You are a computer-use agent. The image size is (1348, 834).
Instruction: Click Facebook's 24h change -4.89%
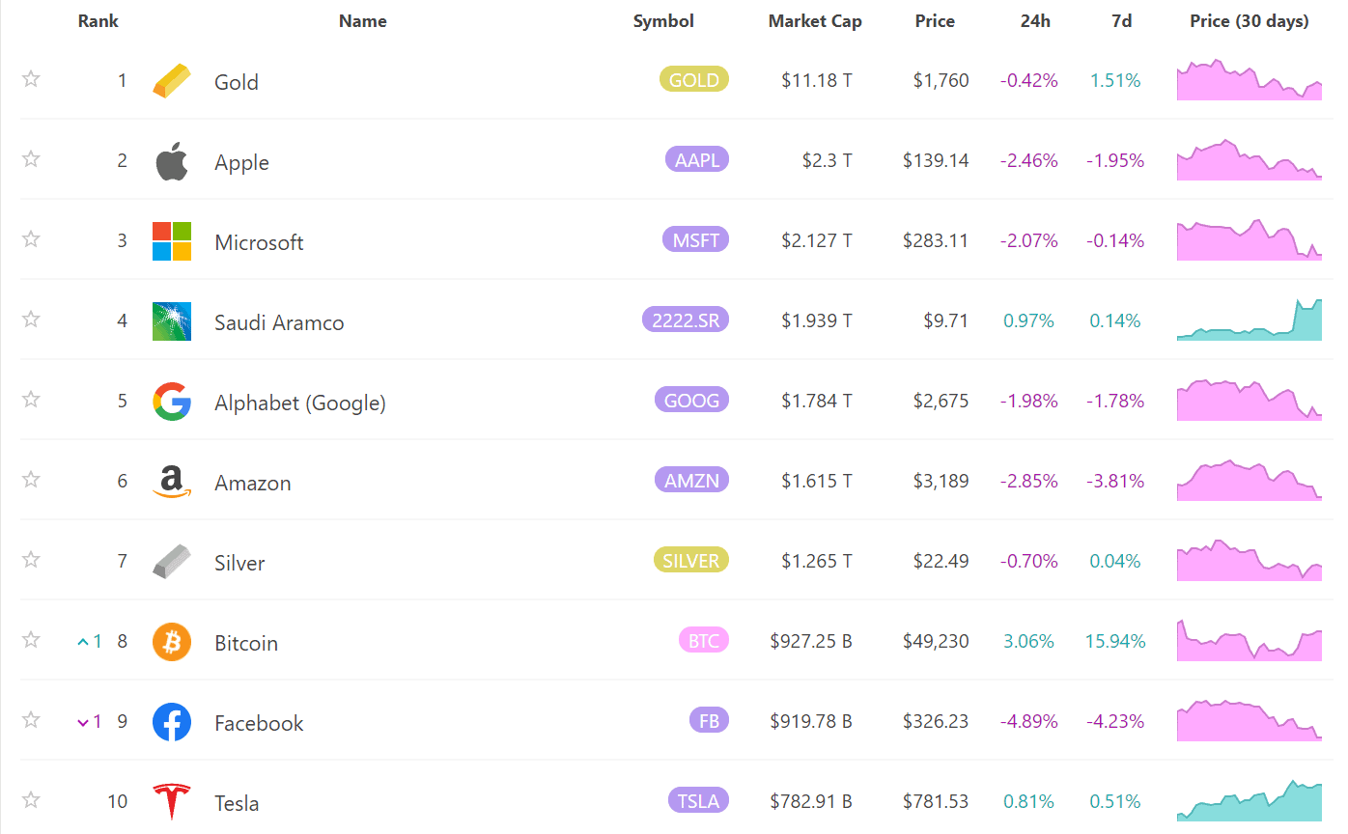click(1029, 721)
